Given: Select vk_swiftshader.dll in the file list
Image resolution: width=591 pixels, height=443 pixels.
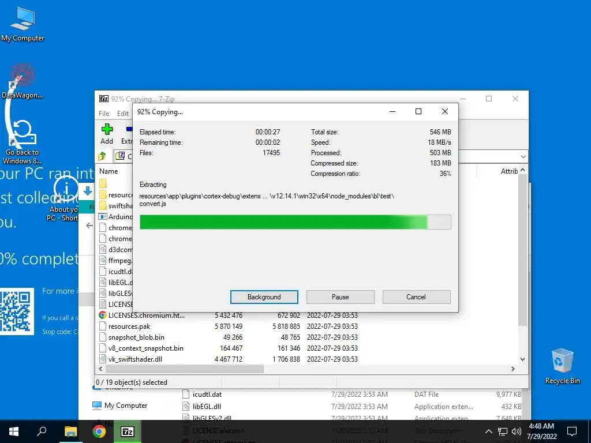Looking at the screenshot, I should (x=135, y=359).
